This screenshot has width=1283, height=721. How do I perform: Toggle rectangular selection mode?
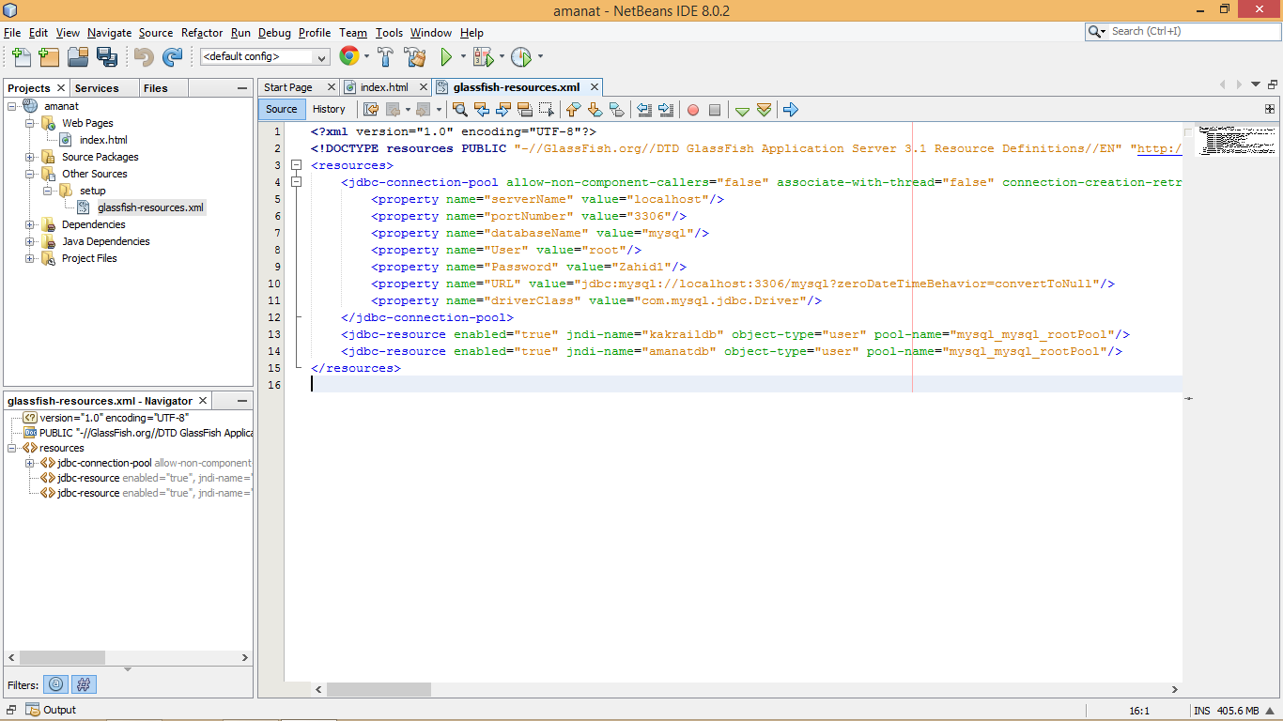click(547, 110)
